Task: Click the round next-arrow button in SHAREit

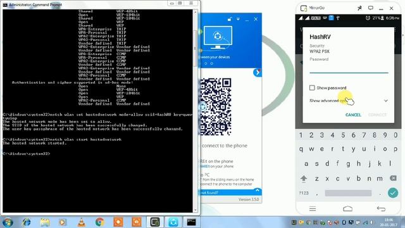Action: [x=258, y=73]
